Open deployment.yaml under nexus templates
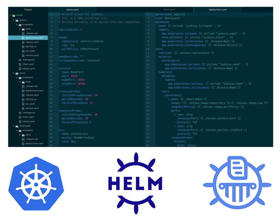The height and width of the screenshot is (218, 280). click(34, 91)
